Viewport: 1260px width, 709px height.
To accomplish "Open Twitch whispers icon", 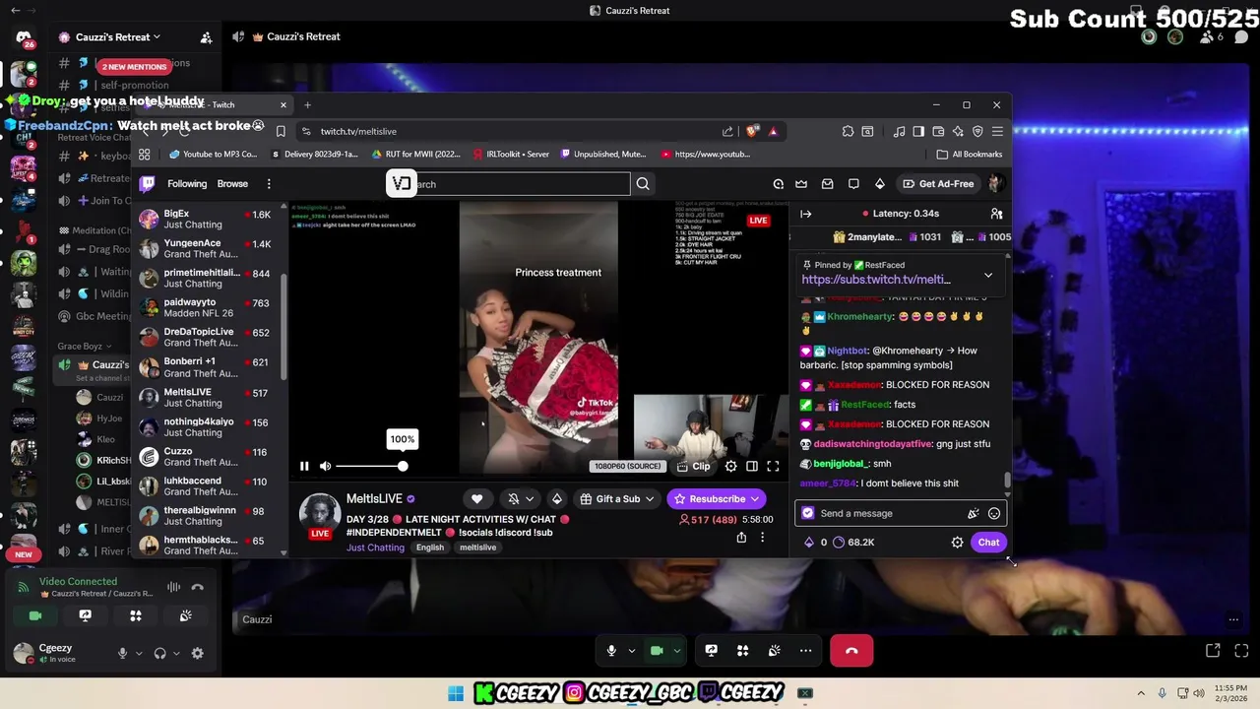I will [853, 184].
